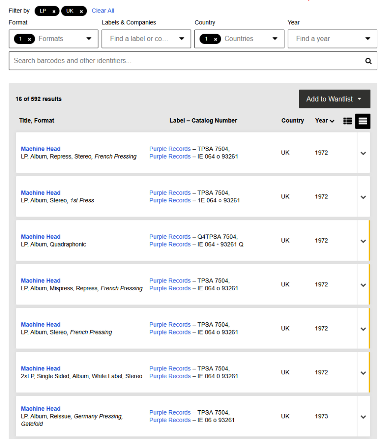The width and height of the screenshot is (381, 439).
Task: Clear the selected country count badge
Action: [x=215, y=39]
